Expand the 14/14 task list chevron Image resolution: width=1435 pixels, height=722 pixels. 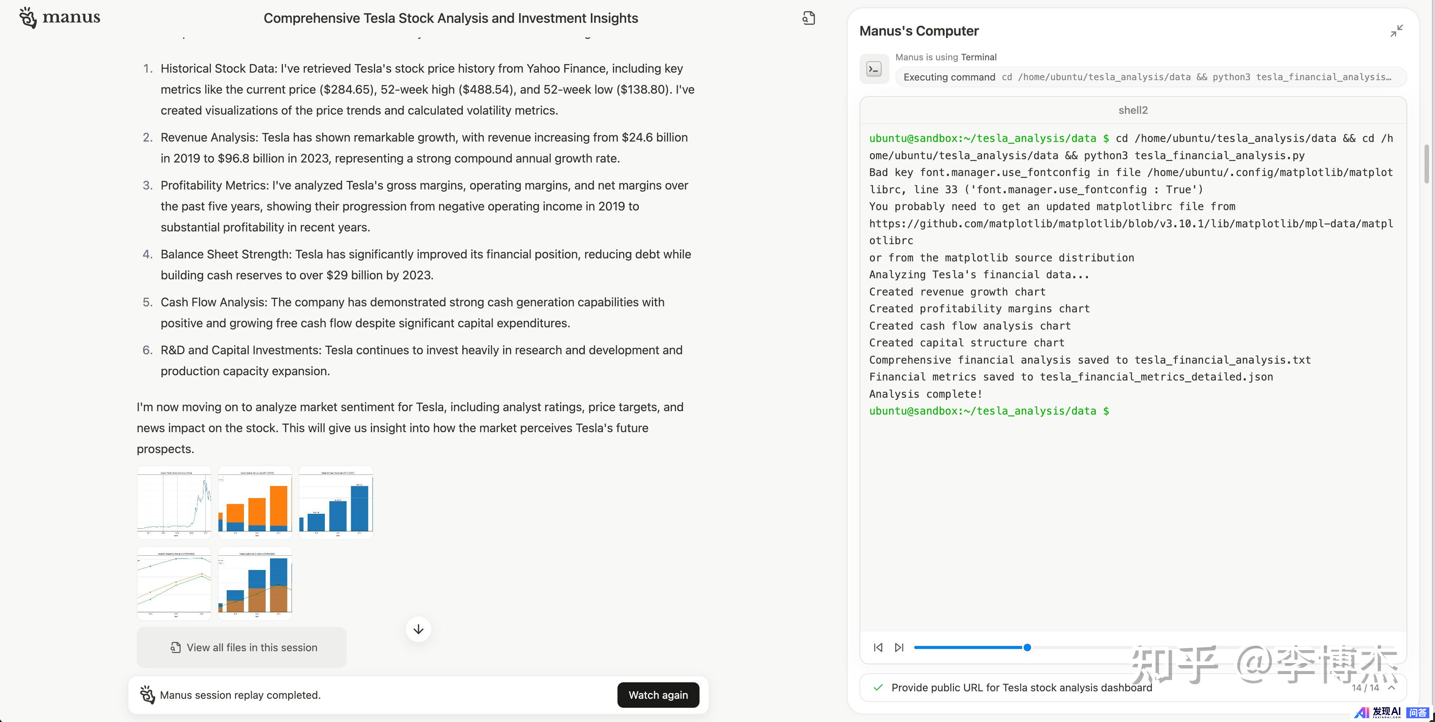click(1392, 688)
